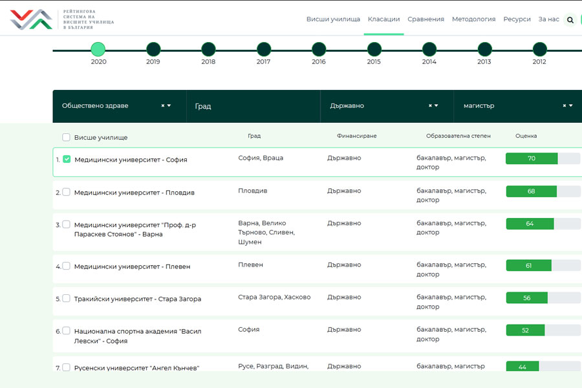
Task: Open Медицински университет - Пловдив link
Action: [135, 192]
